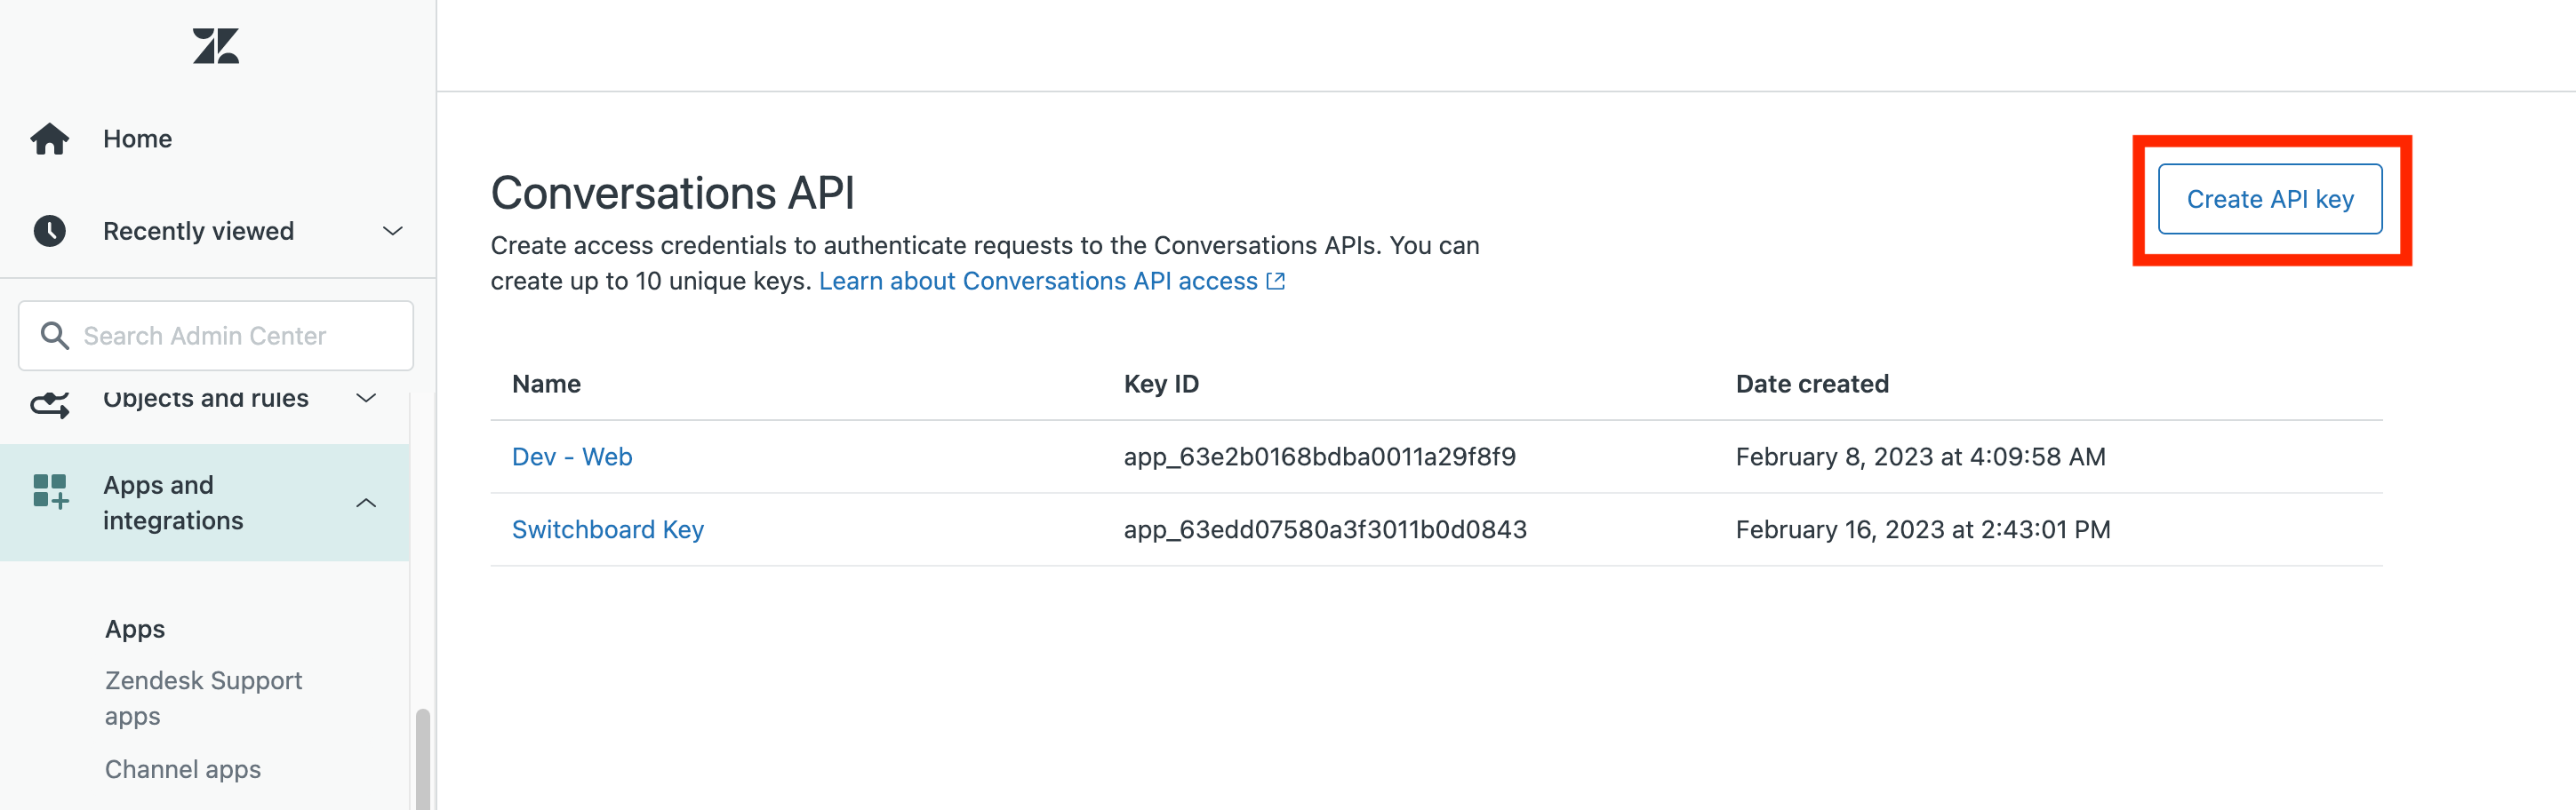Click the Conversations API heading

point(672,193)
